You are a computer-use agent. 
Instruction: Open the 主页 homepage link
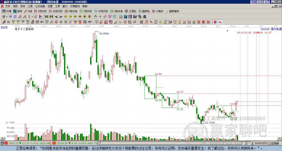pos(267,2)
